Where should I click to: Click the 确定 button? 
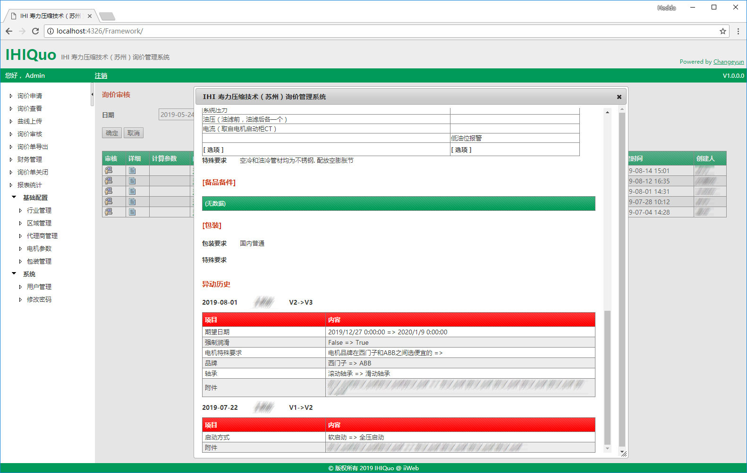coord(112,133)
